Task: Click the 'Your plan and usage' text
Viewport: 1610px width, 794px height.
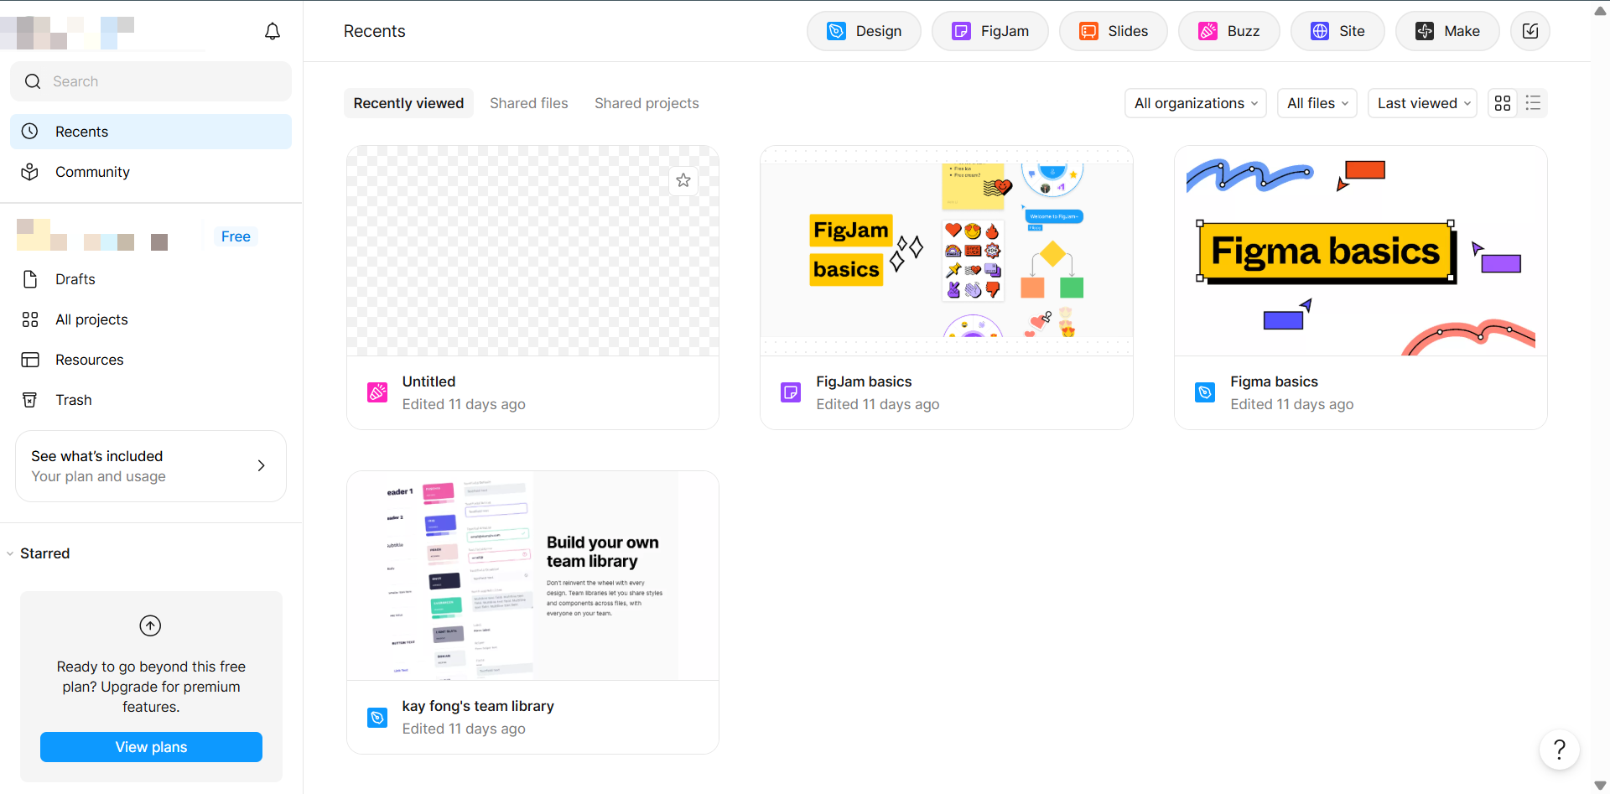Action: click(x=98, y=476)
